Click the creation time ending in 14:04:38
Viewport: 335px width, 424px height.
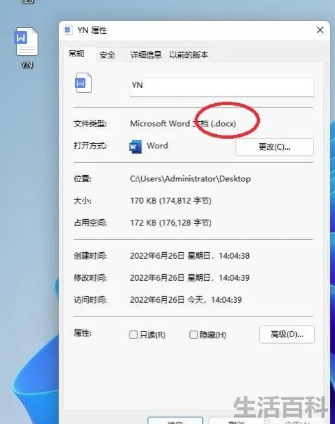coord(190,256)
